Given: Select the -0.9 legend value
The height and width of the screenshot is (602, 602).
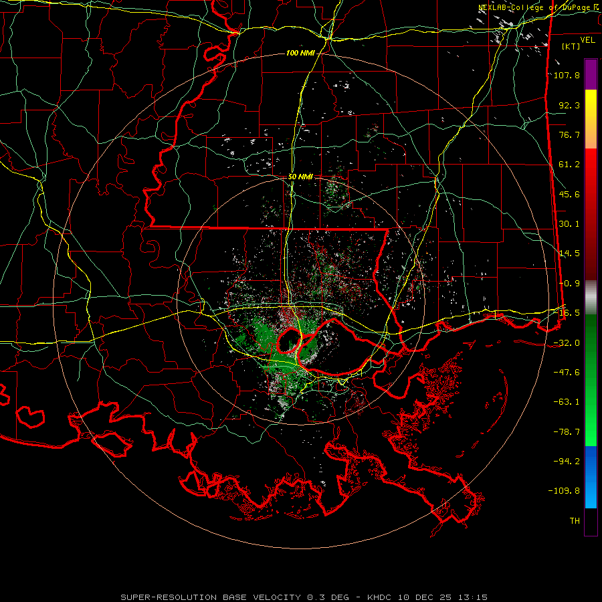Looking at the screenshot, I should click(569, 284).
